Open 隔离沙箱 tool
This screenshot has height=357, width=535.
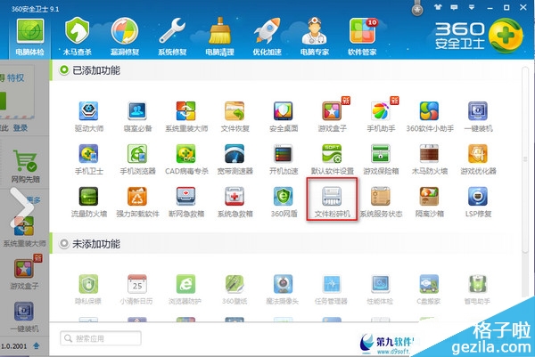(x=430, y=202)
